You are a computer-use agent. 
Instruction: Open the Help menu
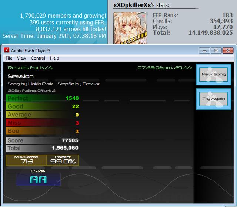[x=54, y=58]
